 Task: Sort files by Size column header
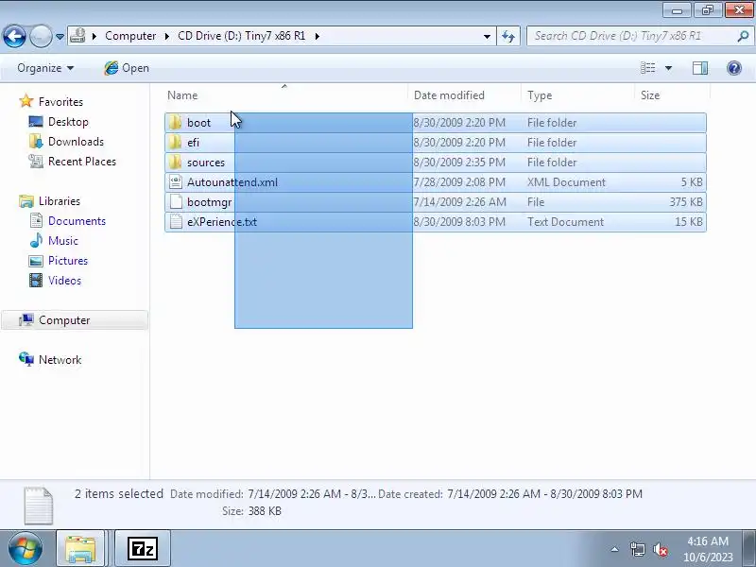point(672,95)
